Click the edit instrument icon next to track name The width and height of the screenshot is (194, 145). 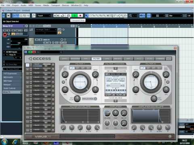pos(27,26)
